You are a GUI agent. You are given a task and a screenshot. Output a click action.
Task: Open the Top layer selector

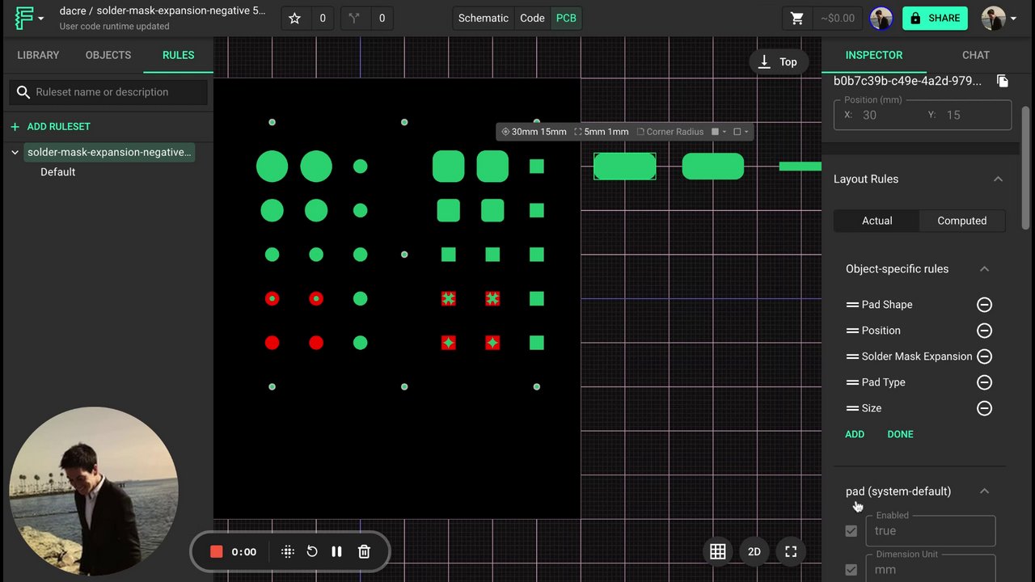pos(778,62)
